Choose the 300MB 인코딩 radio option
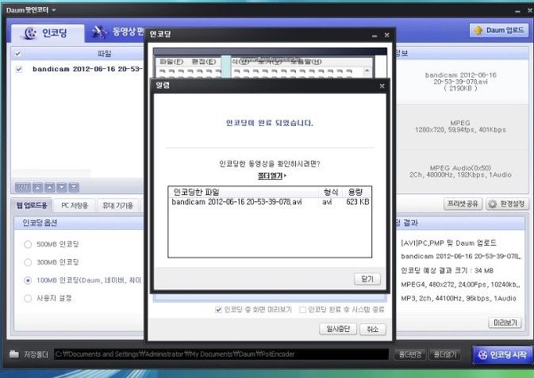Viewport: 534px width, 378px height. [28, 262]
